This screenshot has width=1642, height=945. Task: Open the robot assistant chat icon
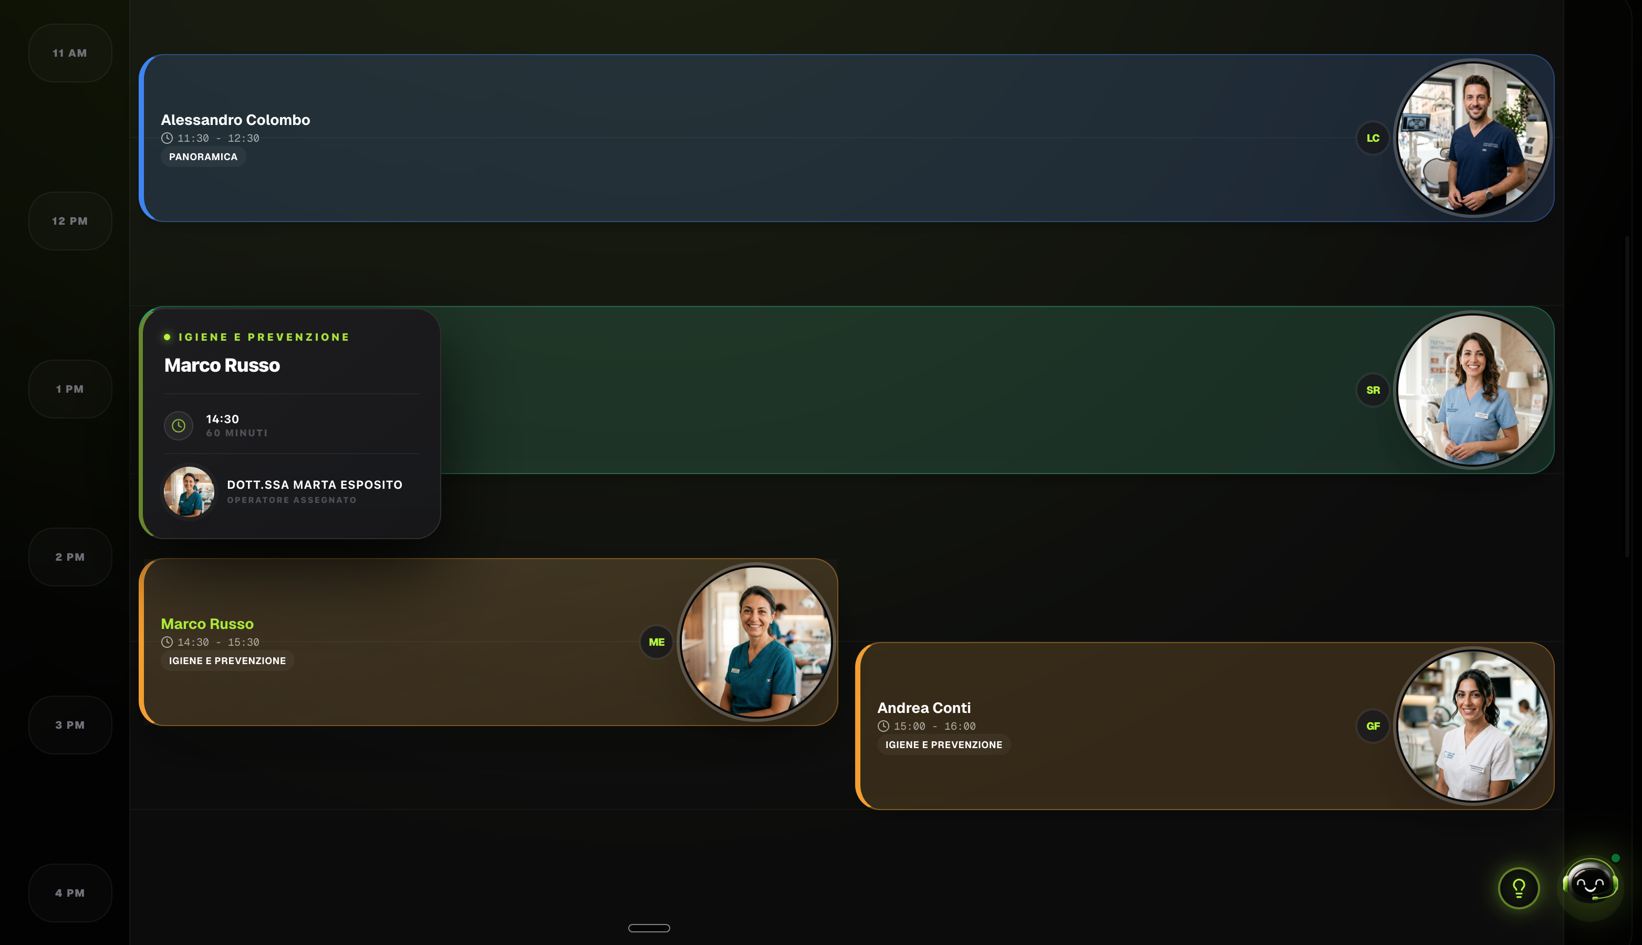[1589, 883]
